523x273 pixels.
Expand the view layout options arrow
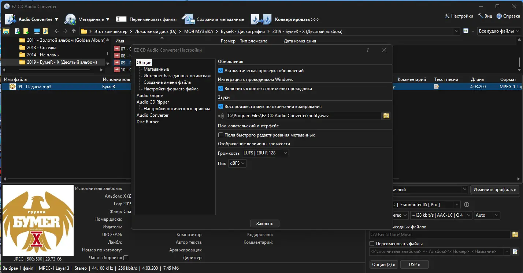click(473, 31)
